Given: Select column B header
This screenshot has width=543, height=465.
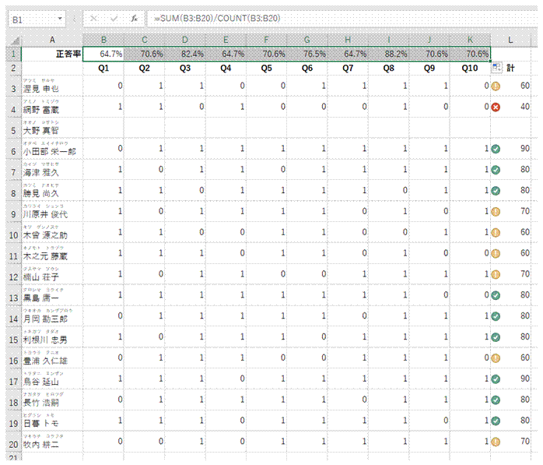Looking at the screenshot, I should [x=103, y=40].
